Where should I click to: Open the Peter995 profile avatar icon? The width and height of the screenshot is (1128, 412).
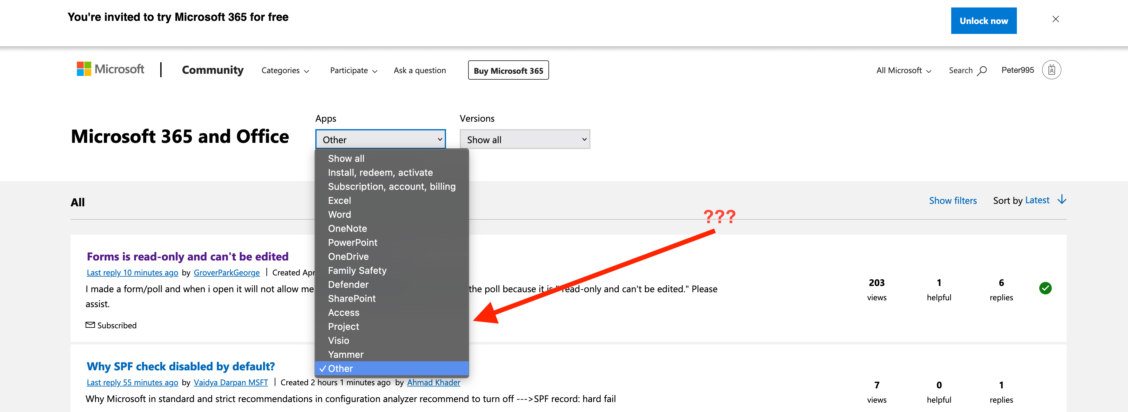pos(1051,70)
